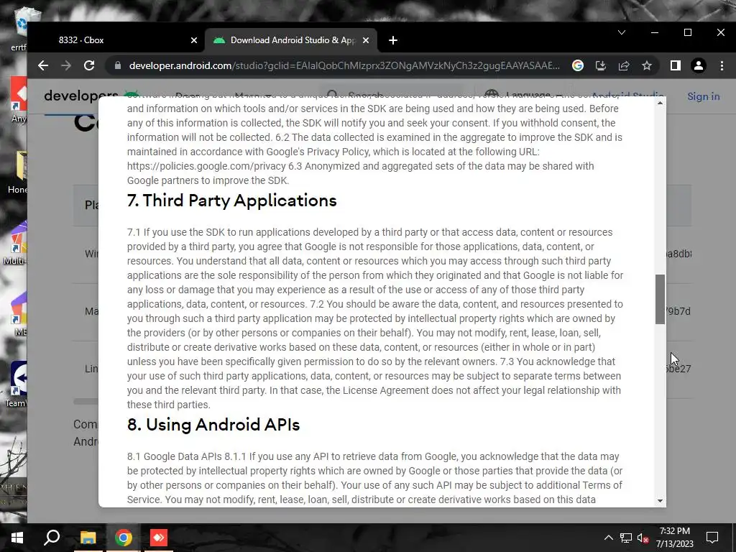Click the license dialog scrollbar thumb
The width and height of the screenshot is (736, 552).
[660, 299]
